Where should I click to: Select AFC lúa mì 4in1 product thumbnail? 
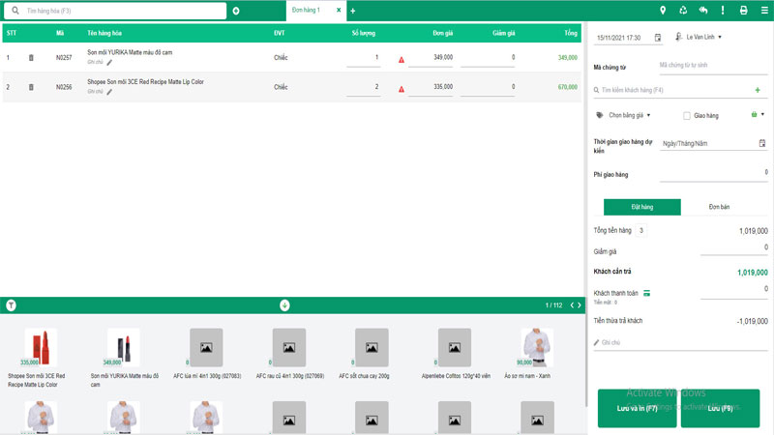(206, 347)
